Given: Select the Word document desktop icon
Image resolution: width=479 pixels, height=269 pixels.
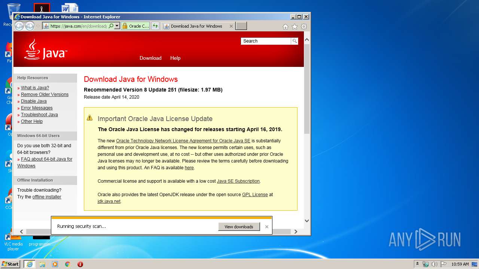Looking at the screenshot, I should [70, 7].
